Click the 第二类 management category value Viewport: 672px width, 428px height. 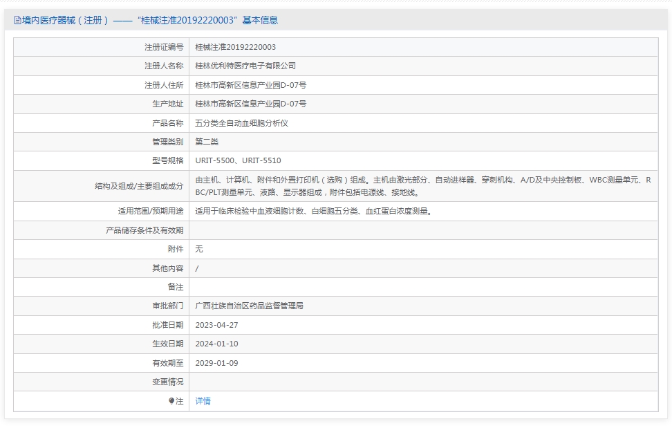tap(207, 142)
